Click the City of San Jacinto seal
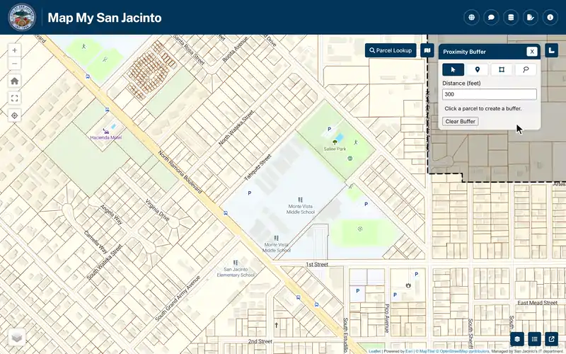Image resolution: width=566 pixels, height=354 pixels. (x=22, y=17)
